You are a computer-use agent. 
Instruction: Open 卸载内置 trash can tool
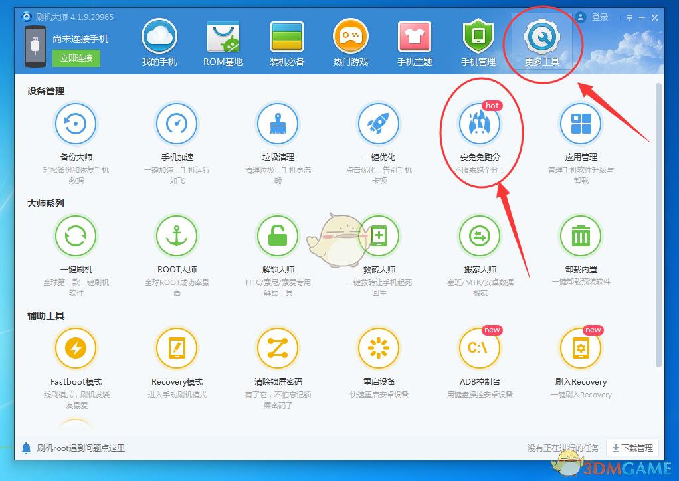click(x=581, y=236)
